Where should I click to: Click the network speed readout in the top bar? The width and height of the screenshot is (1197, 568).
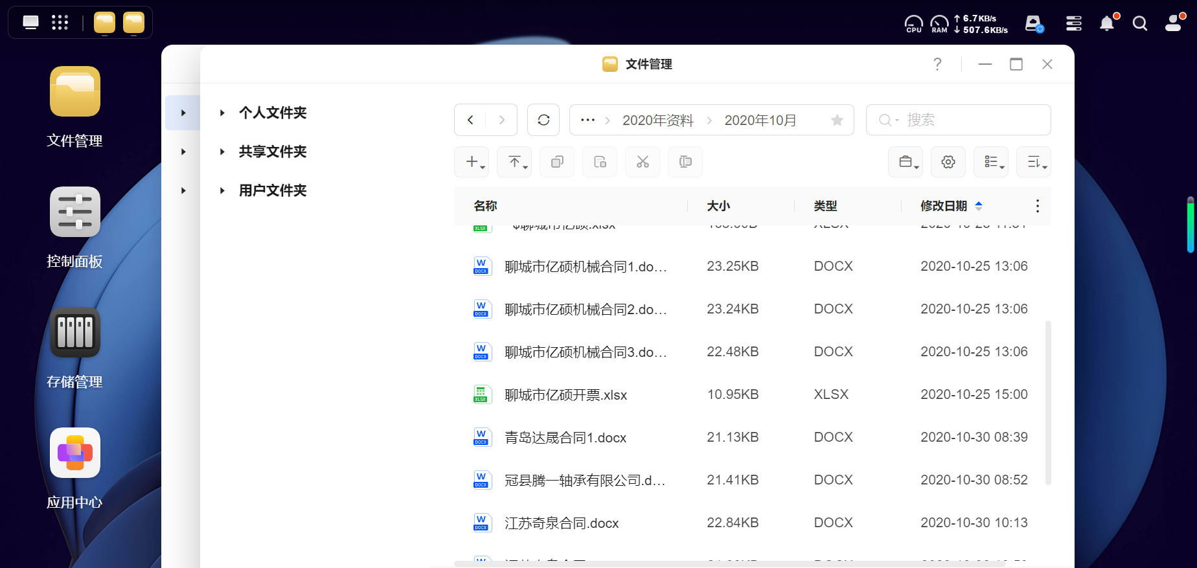tap(981, 24)
